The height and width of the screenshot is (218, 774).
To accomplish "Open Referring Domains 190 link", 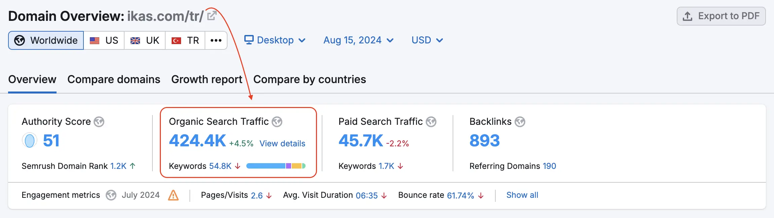I will [x=550, y=166].
